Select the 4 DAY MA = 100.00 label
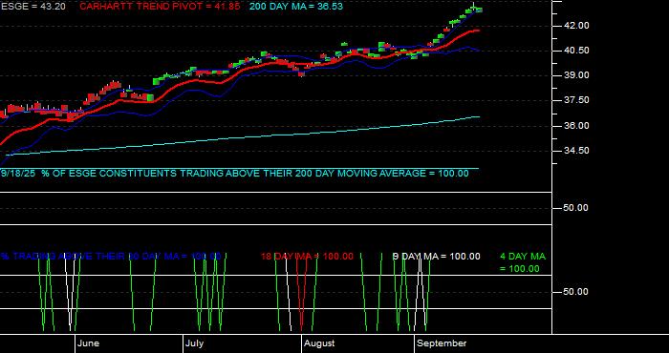 pyautogui.click(x=523, y=262)
